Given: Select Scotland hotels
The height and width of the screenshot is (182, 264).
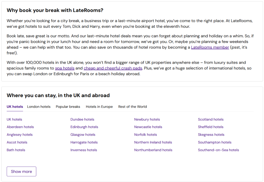Looking at the screenshot, I should [x=211, y=119].
